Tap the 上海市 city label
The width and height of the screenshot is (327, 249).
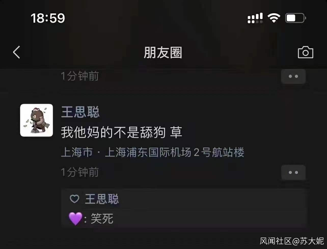(77, 153)
